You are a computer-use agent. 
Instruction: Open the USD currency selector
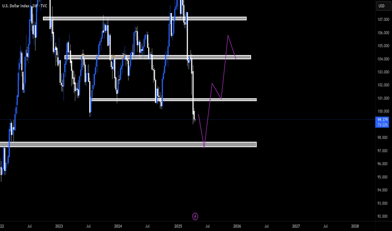point(384,6)
